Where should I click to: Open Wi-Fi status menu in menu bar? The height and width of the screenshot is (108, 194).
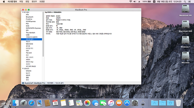coord(130,2)
